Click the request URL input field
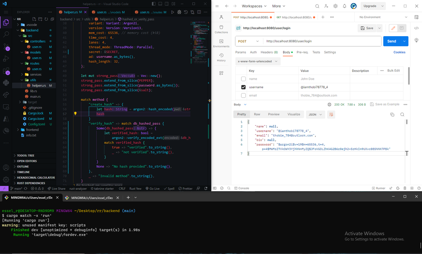The width and height of the screenshot is (422, 254). click(322, 41)
